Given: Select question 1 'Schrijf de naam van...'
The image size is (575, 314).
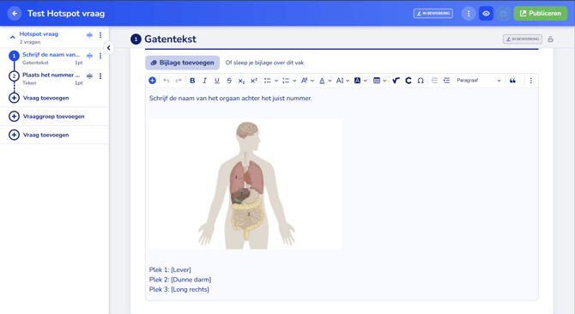Looking at the screenshot, I should point(51,57).
